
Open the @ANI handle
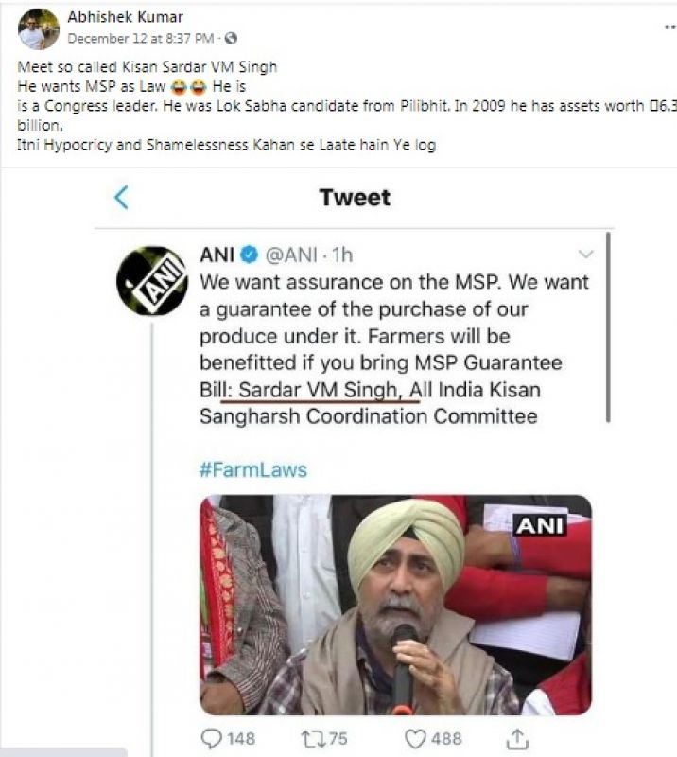[294, 255]
